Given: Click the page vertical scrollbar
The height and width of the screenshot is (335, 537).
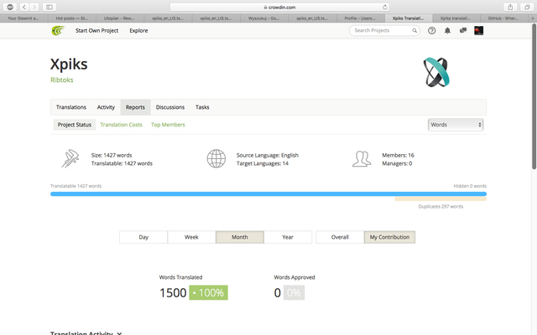Looking at the screenshot, I should [534, 95].
